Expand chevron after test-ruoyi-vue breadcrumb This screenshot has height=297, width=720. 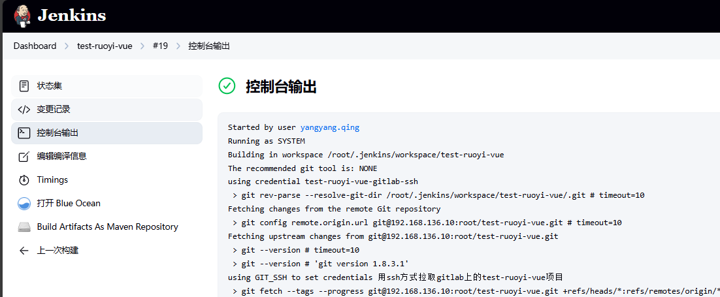tap(142, 46)
